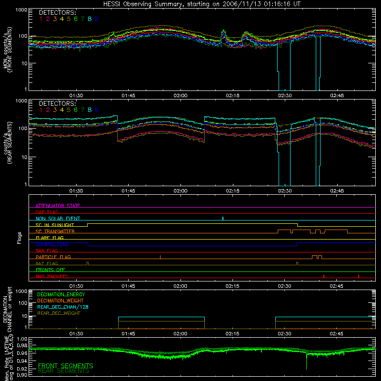The height and width of the screenshot is (381, 381).
Task: Click the REAR_DEC_WEIGHT legend entry
Action: pyautogui.click(x=59, y=313)
